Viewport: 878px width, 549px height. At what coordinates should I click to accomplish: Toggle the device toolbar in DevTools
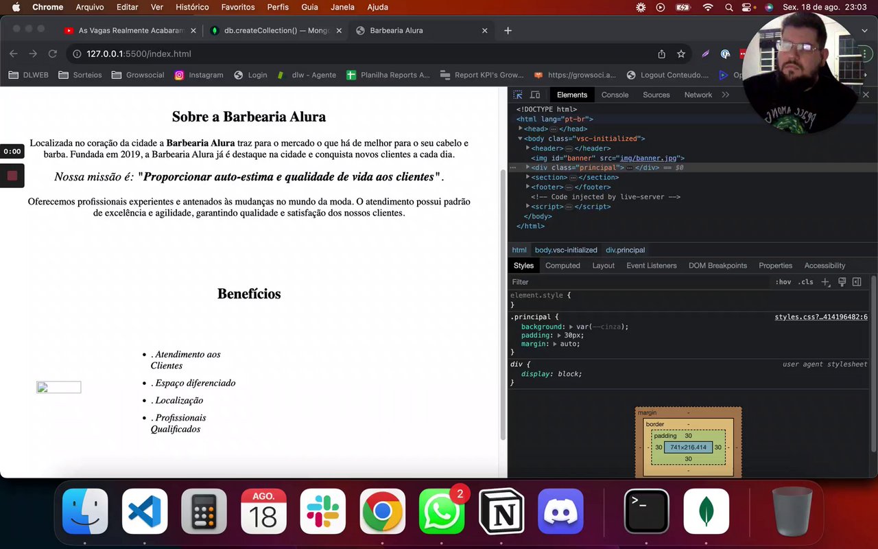pyautogui.click(x=535, y=95)
